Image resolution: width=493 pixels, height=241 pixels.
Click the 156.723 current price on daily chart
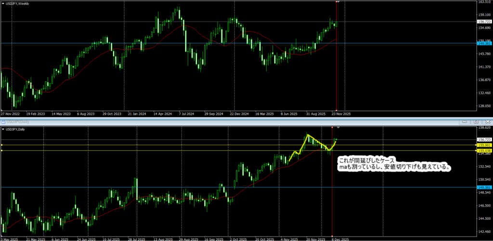484,139
